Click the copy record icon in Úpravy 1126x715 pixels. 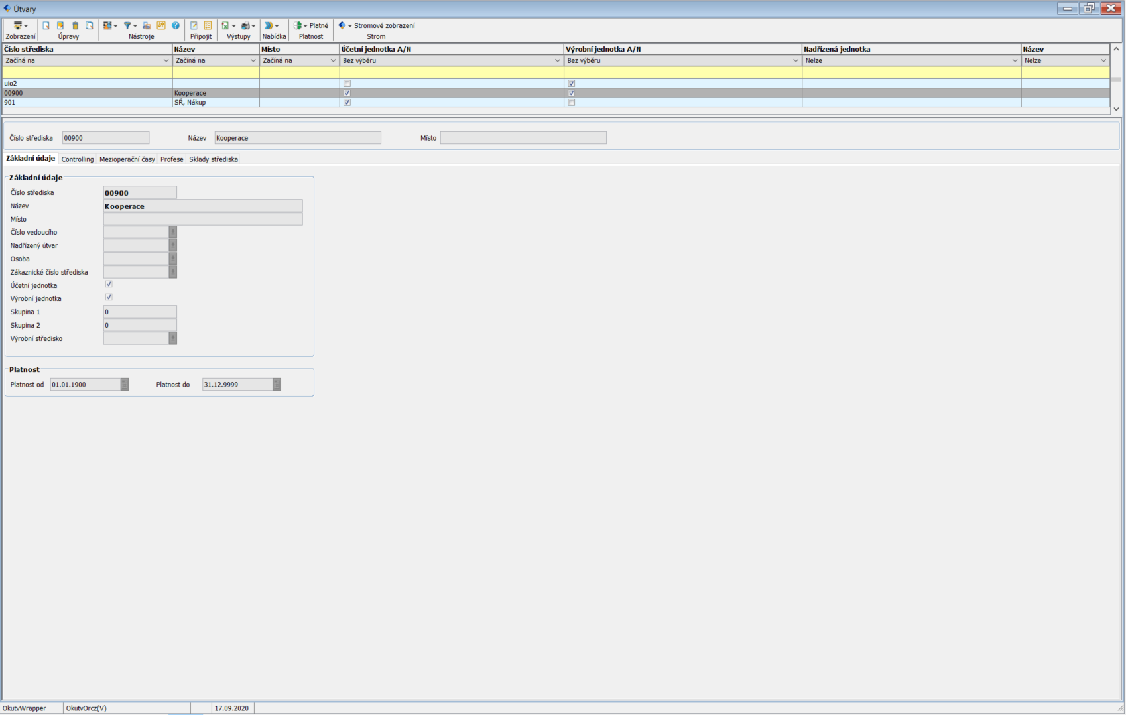pos(90,25)
